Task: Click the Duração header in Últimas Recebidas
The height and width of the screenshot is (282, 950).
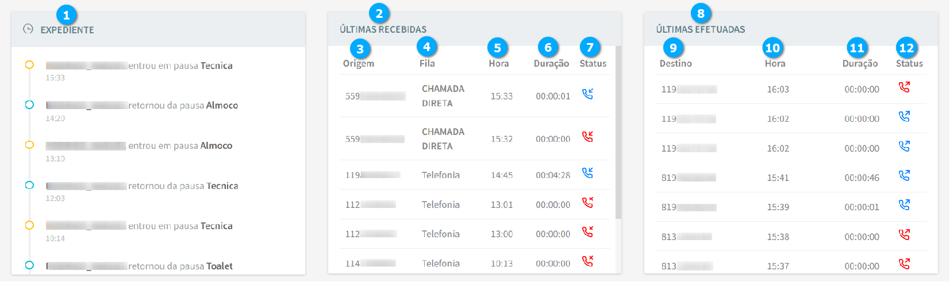Action: point(551,63)
